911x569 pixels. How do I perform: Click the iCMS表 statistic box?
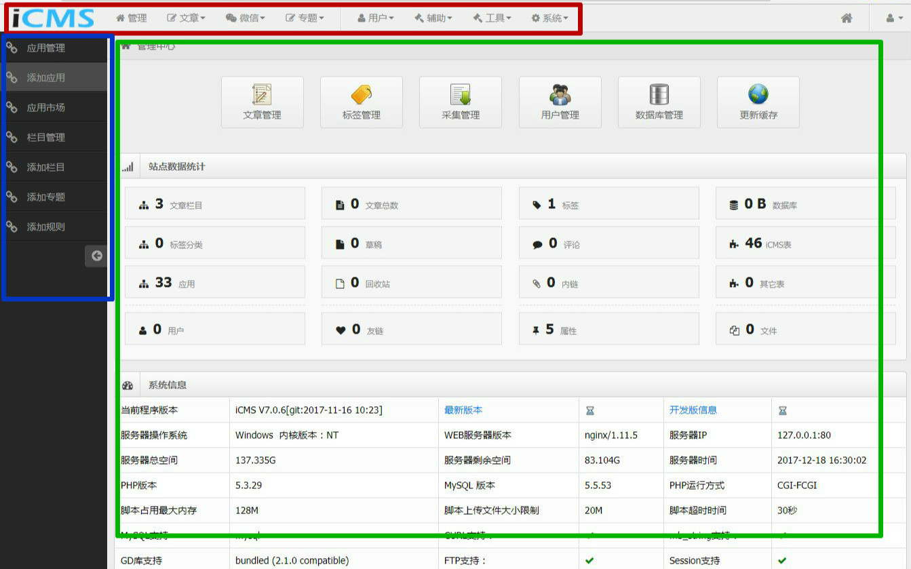coord(806,243)
